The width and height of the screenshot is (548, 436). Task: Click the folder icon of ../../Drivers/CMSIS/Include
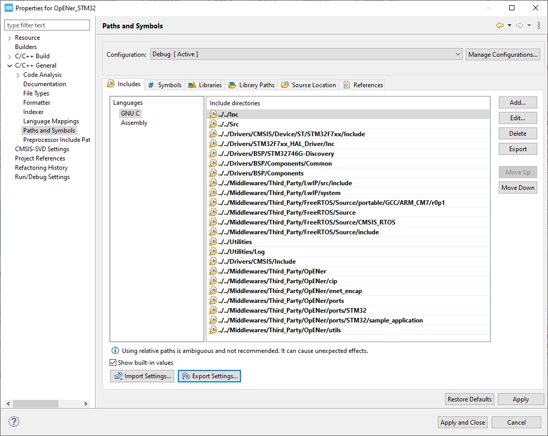click(x=213, y=261)
